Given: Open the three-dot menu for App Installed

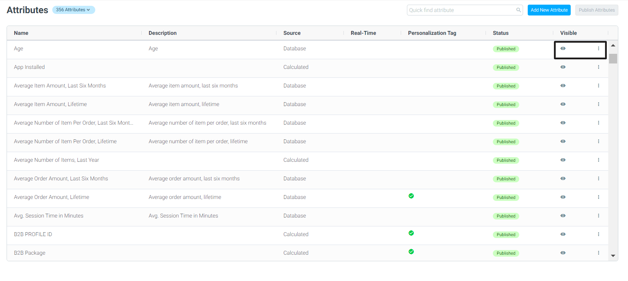Looking at the screenshot, I should [x=598, y=67].
